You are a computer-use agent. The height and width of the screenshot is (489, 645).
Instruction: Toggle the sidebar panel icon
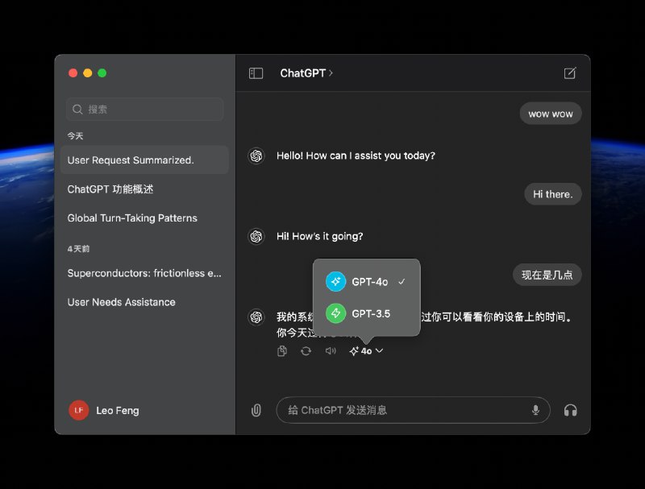point(256,73)
